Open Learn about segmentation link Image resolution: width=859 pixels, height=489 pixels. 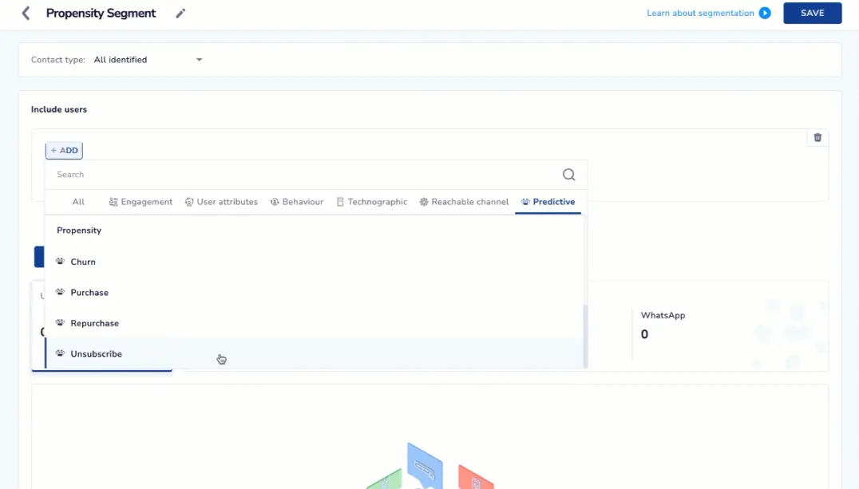point(700,13)
